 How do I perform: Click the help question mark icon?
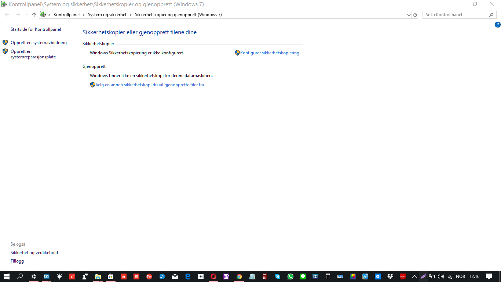[497, 25]
